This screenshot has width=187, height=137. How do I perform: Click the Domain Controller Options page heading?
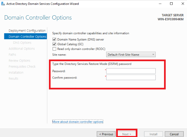(38, 18)
